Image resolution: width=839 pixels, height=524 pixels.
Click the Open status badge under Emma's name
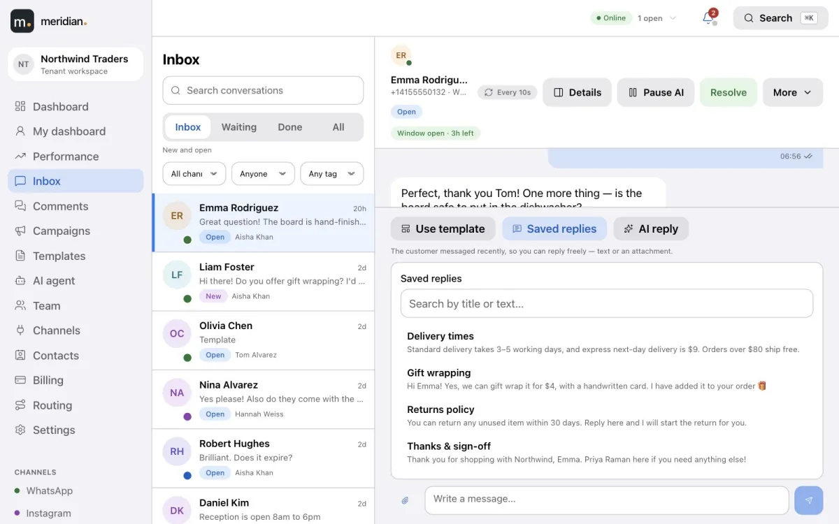(x=406, y=112)
